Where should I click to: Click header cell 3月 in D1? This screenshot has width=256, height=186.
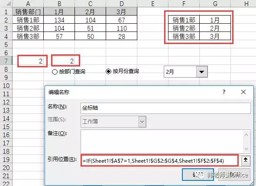click(x=121, y=12)
